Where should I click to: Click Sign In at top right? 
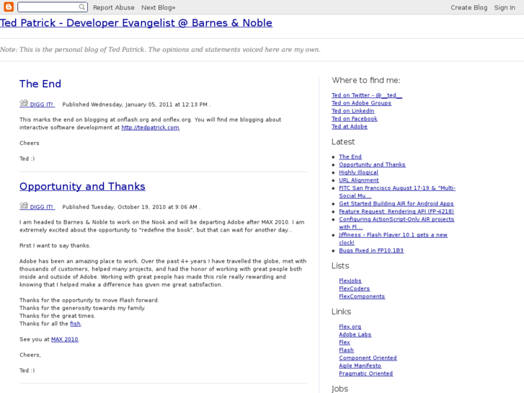[505, 7]
